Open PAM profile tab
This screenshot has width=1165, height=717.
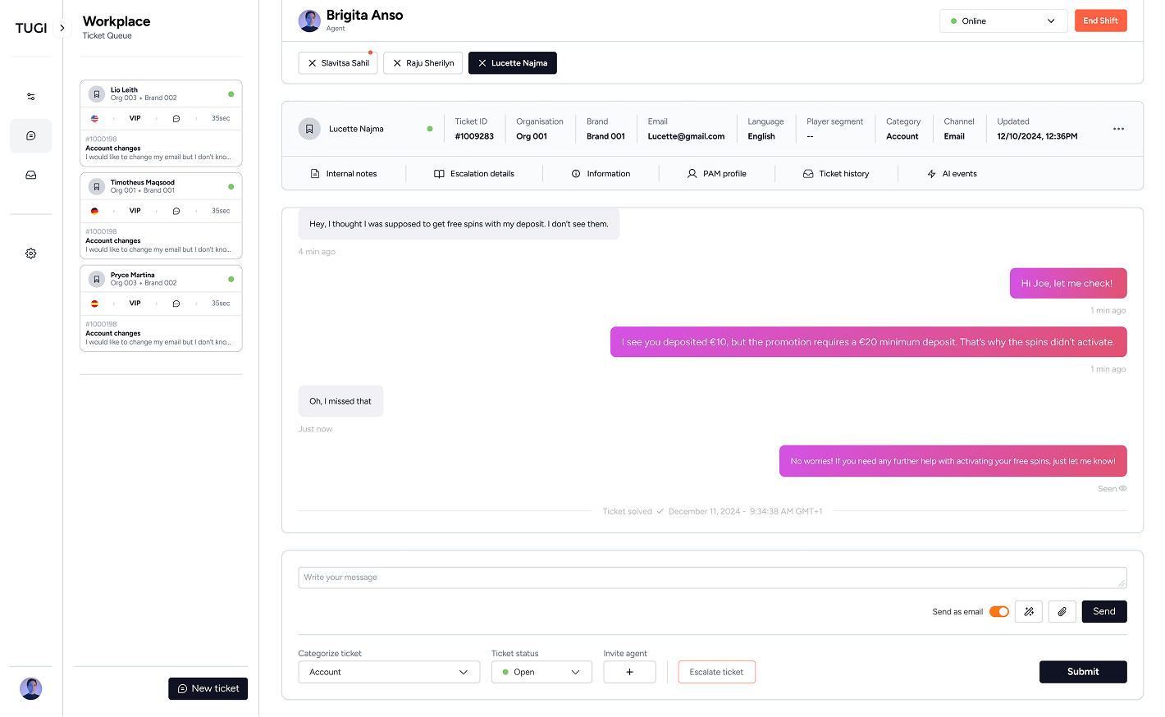(717, 174)
